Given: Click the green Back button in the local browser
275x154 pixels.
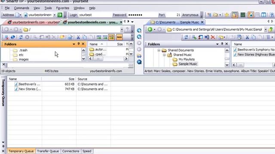Looking at the screenshot, I should click(x=150, y=30).
